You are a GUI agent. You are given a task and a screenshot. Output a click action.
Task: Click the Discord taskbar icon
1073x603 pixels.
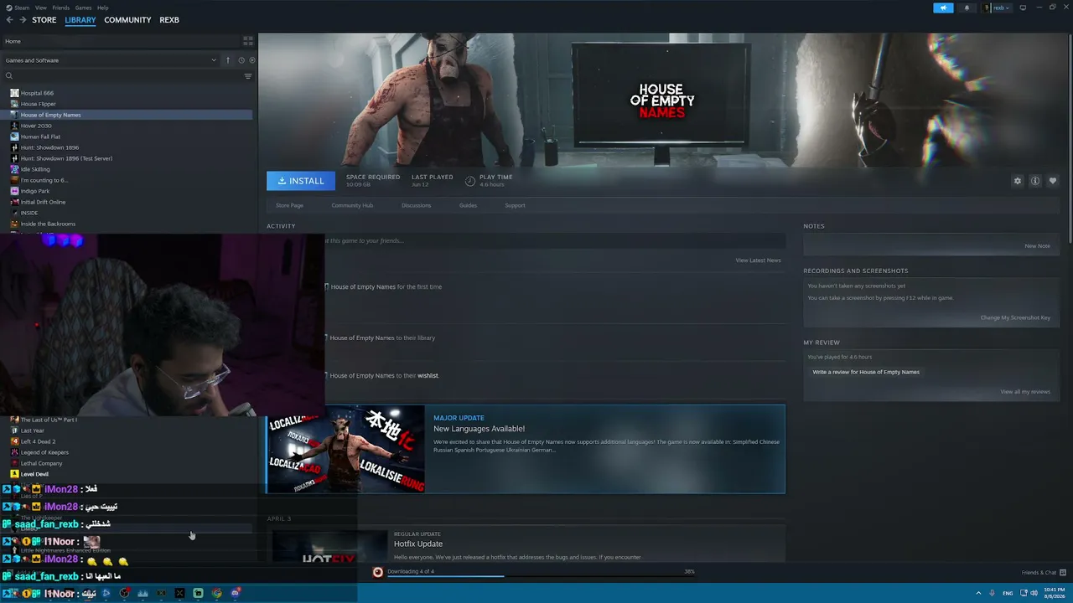click(236, 593)
